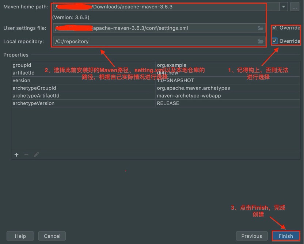Select the archetypeGroupId property row
The height and width of the screenshot is (244, 304).
click(156, 88)
